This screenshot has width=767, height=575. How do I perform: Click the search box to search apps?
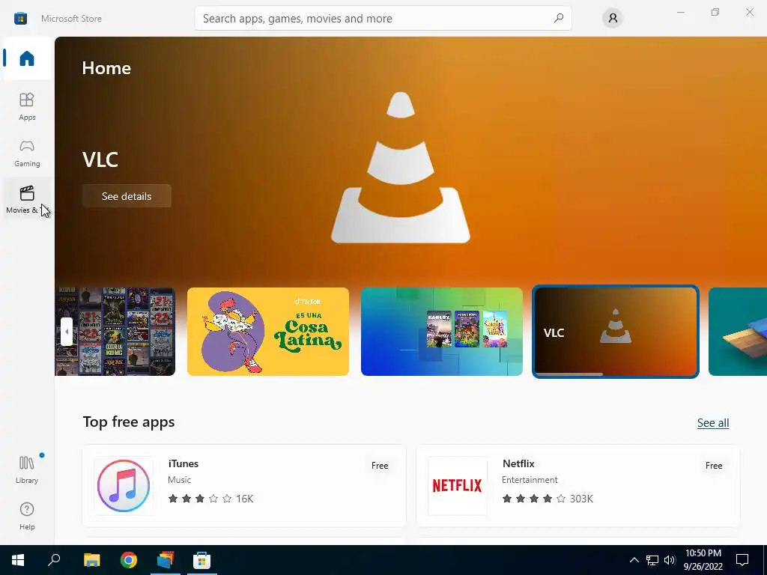[x=383, y=19]
